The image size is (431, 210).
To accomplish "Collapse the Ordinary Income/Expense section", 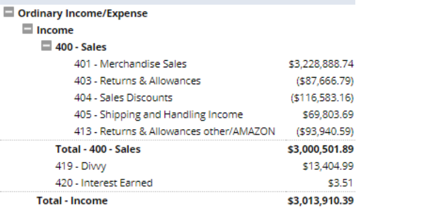I will click(x=9, y=12).
